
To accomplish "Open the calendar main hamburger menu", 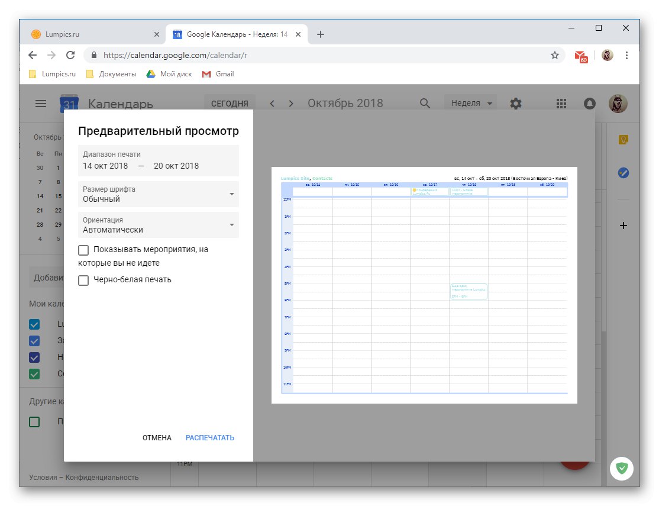I will 41,103.
